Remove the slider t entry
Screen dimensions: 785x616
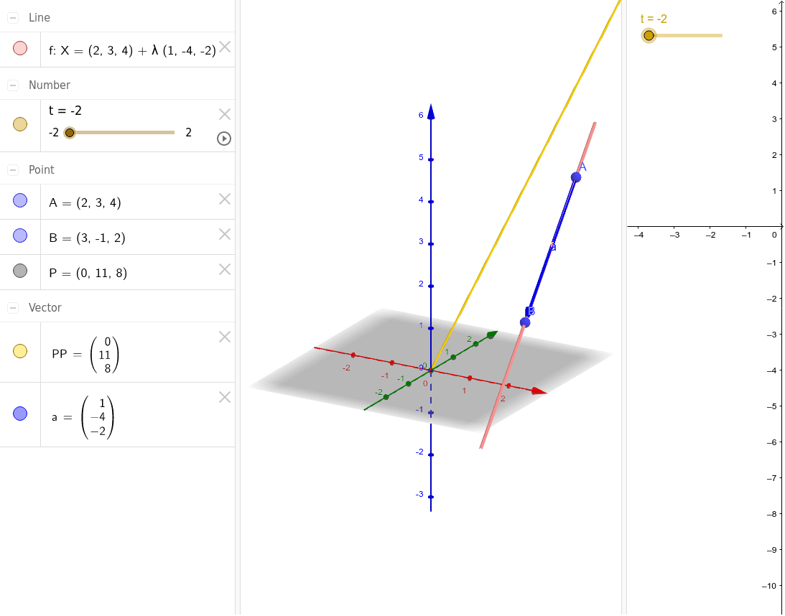tap(225, 114)
